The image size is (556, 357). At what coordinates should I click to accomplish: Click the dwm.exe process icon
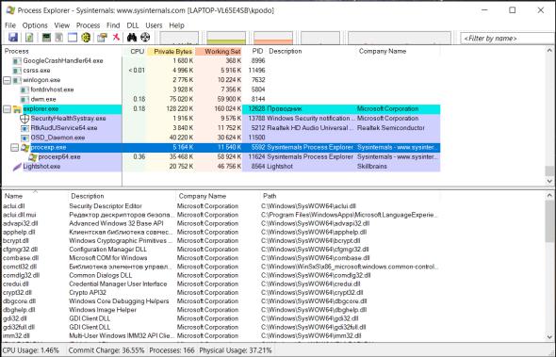click(25, 100)
